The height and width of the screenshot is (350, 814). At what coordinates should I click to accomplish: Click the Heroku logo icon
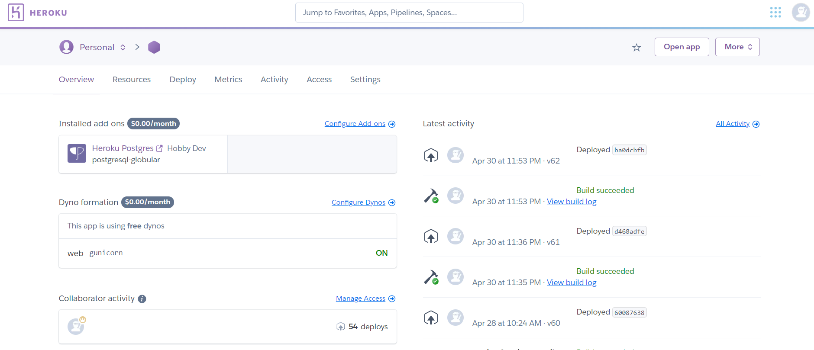tap(16, 13)
